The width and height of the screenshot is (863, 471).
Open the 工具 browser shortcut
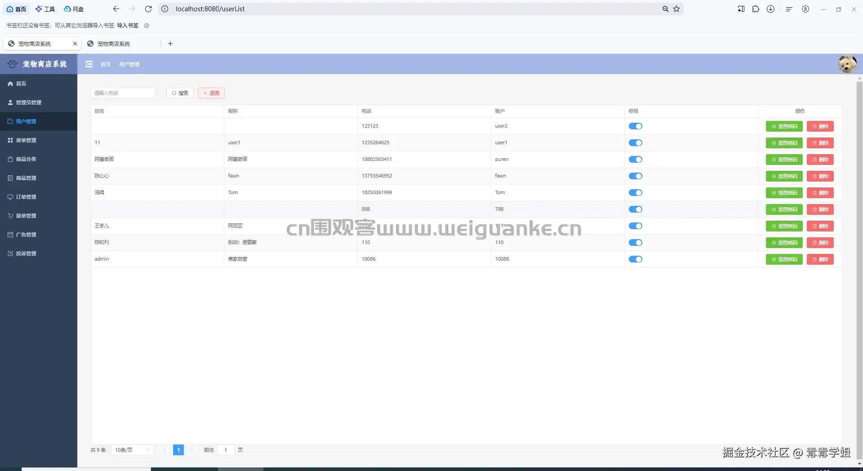coord(45,9)
